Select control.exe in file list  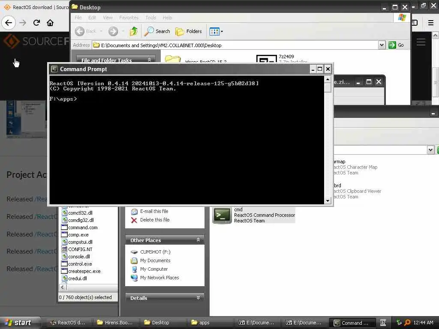click(x=77, y=264)
